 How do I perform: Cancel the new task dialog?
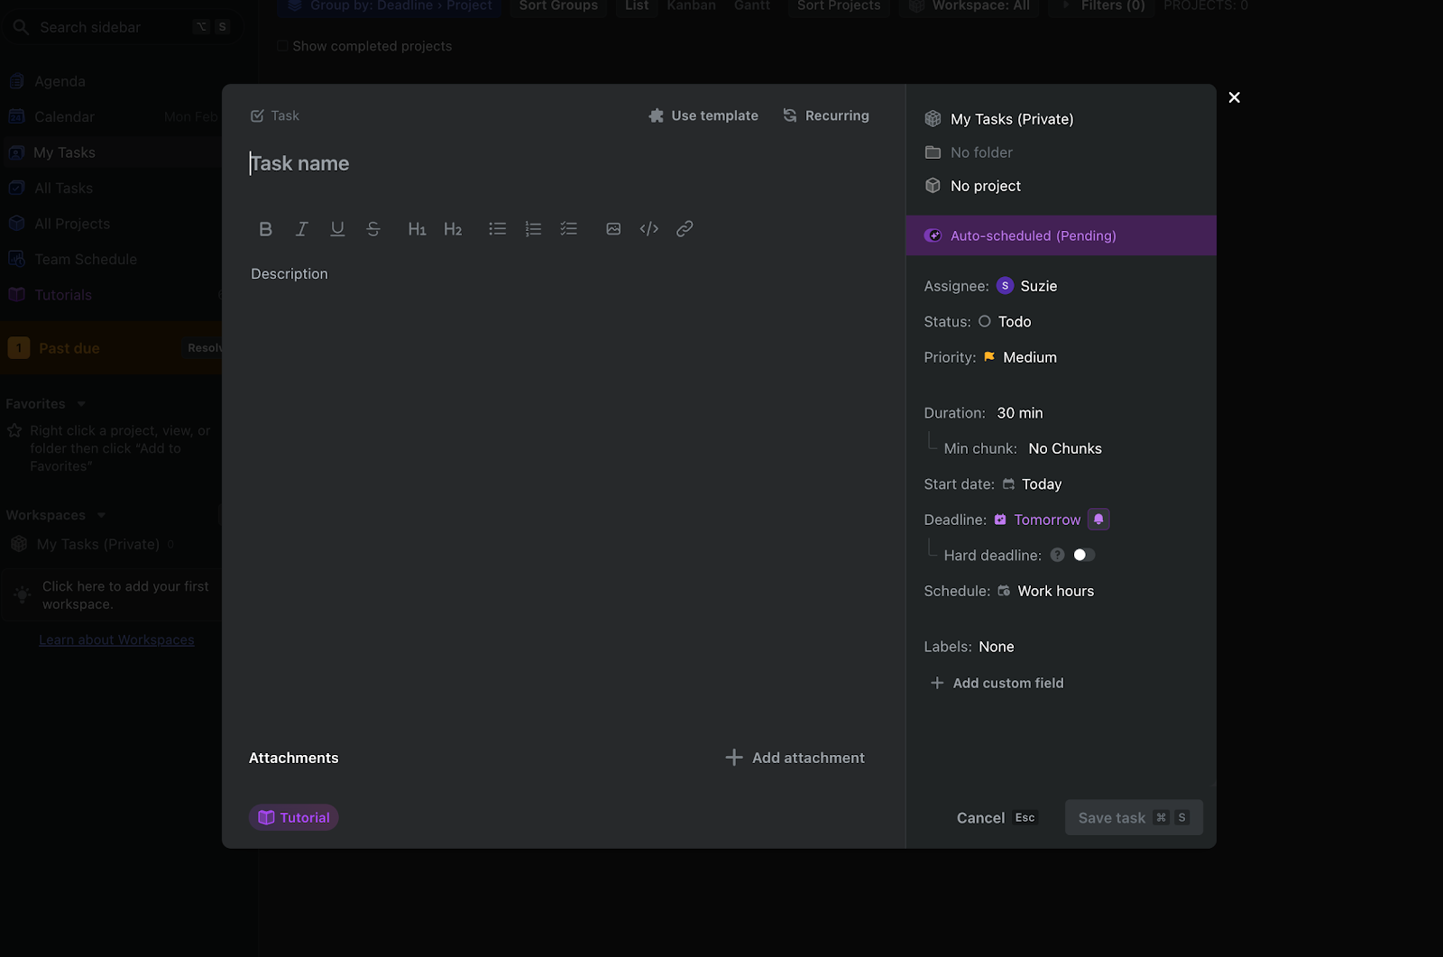(x=996, y=818)
